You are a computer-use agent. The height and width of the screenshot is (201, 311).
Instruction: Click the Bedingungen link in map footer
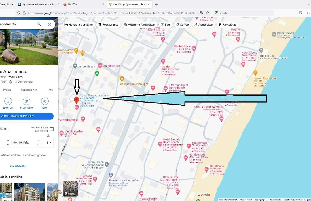[x=260, y=200]
